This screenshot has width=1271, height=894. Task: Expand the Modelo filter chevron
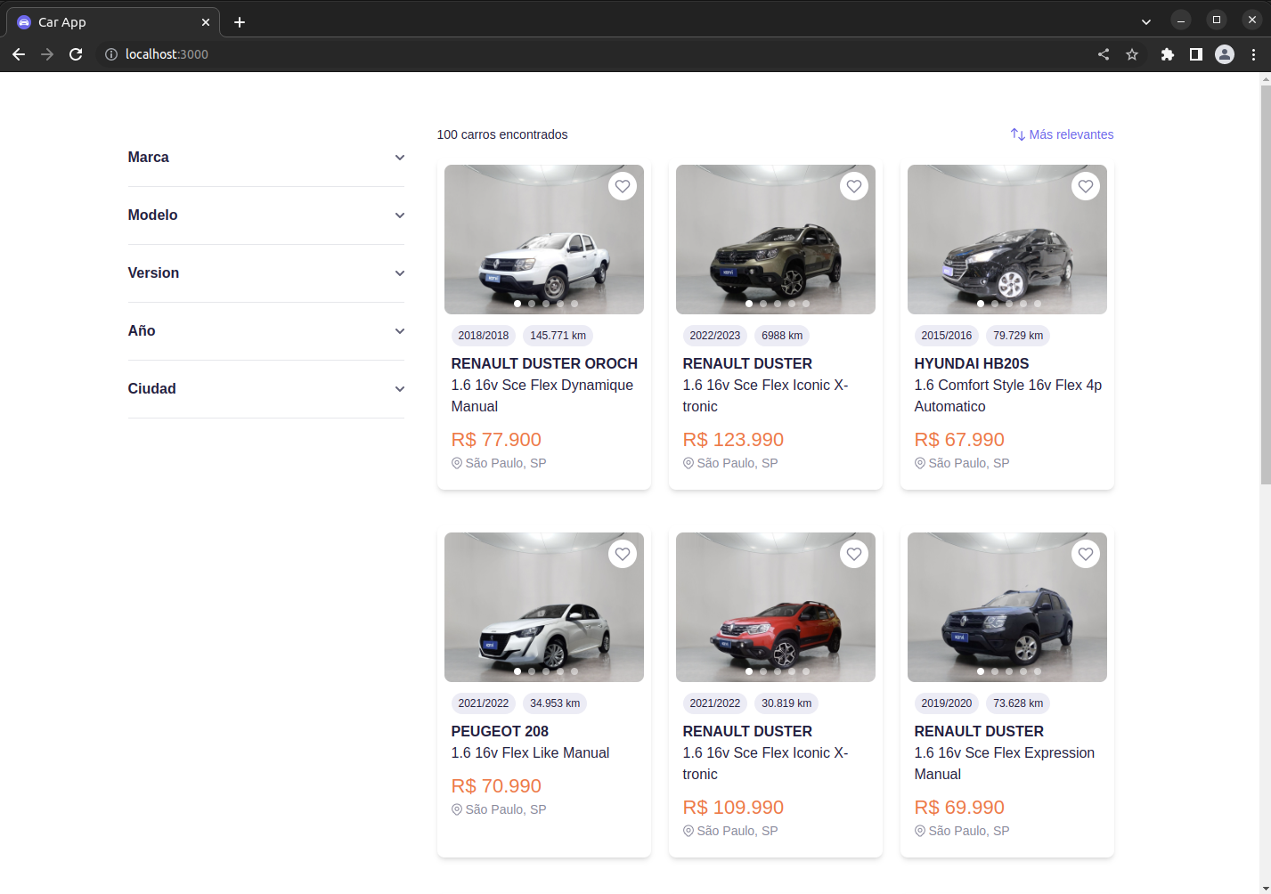[x=400, y=215]
